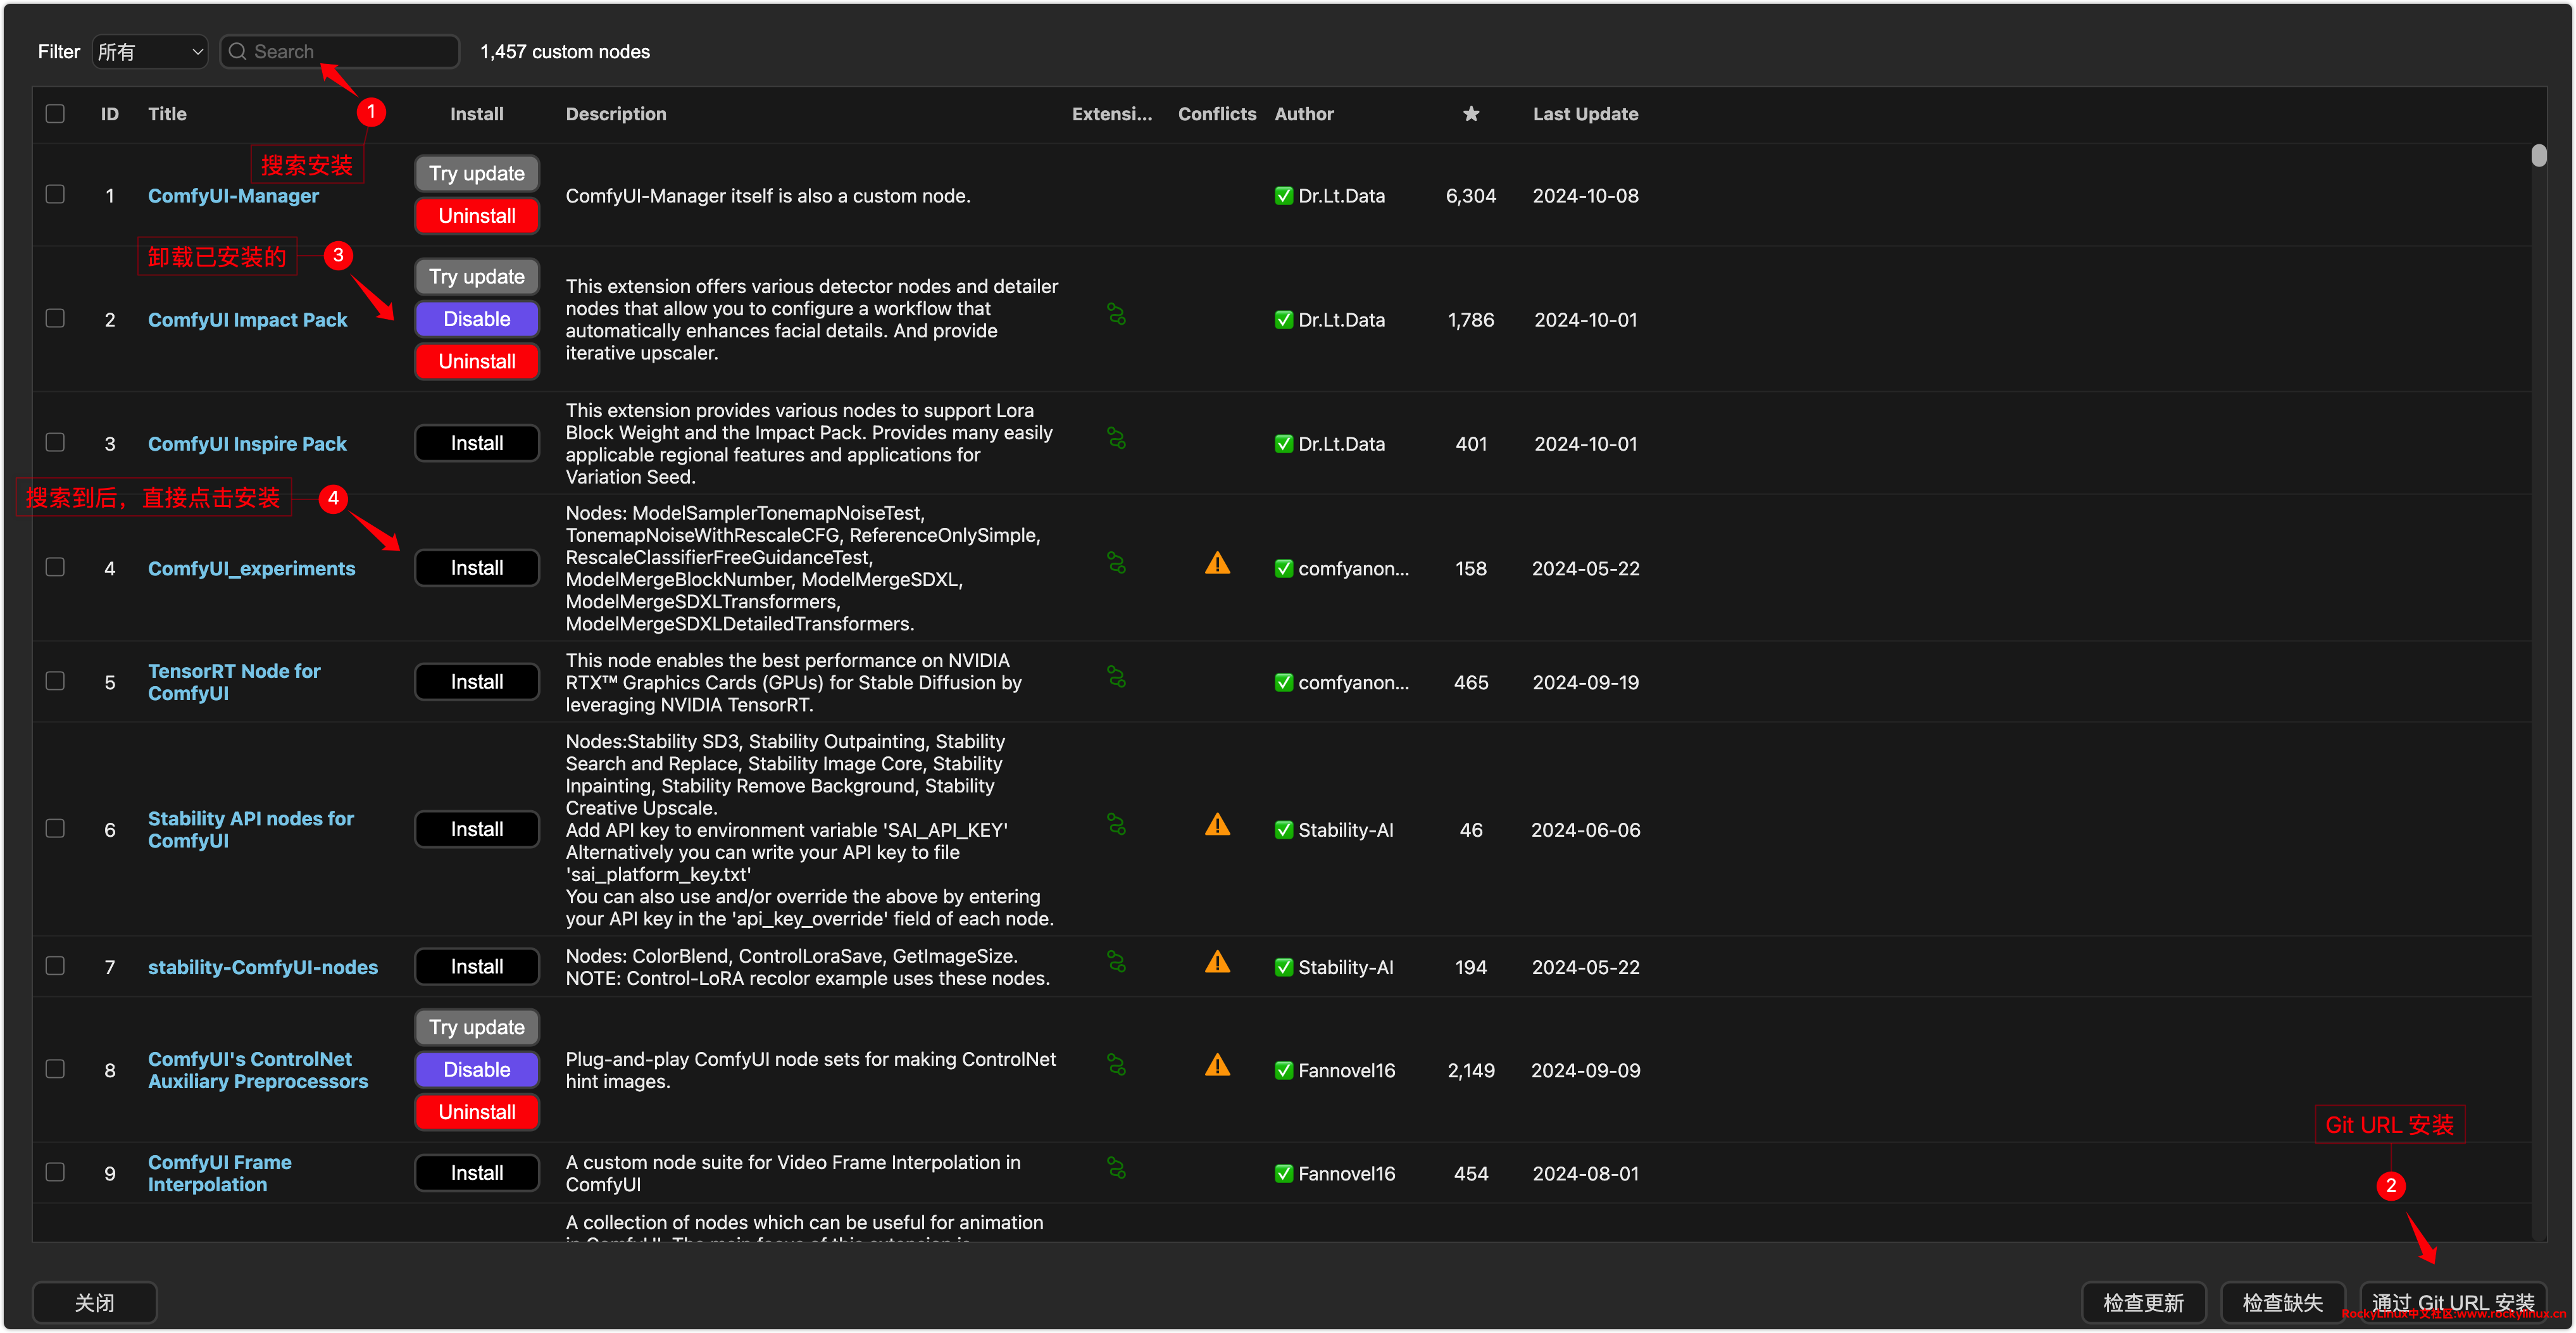Check the ComfyUI-Manager row checkbox
Viewport: 2576px width, 1333px height.
tap(55, 195)
